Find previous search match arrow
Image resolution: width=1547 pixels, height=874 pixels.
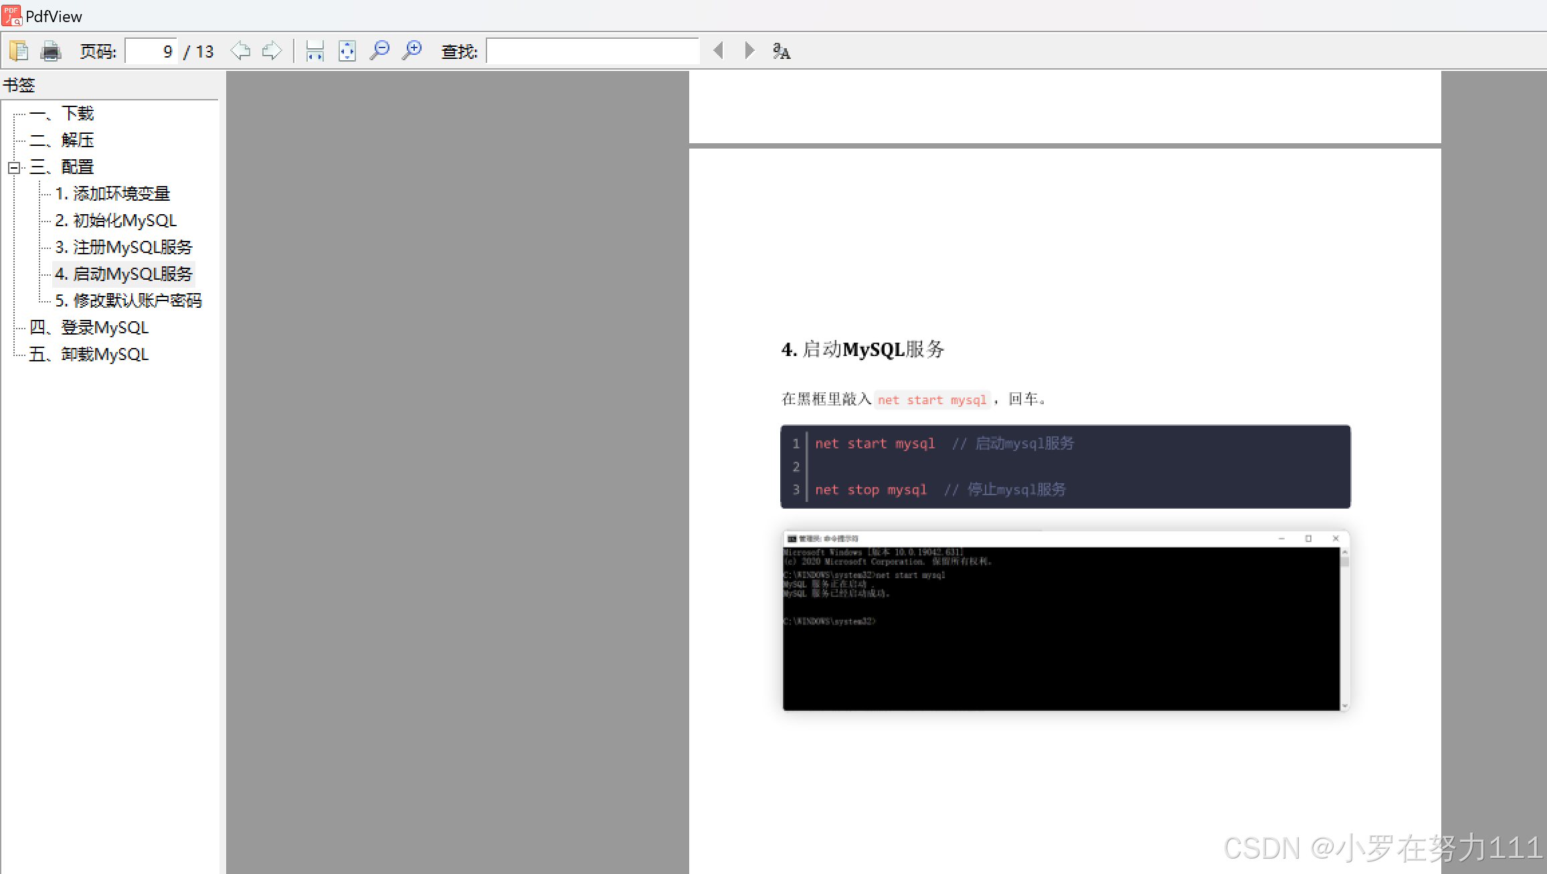719,51
